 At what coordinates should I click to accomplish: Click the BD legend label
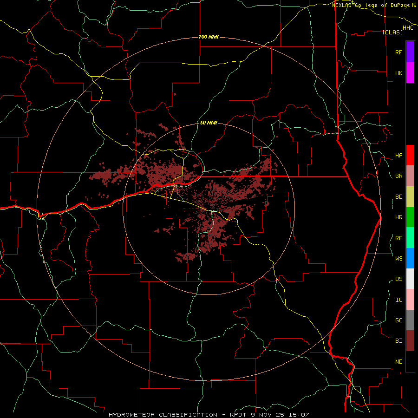tap(398, 197)
